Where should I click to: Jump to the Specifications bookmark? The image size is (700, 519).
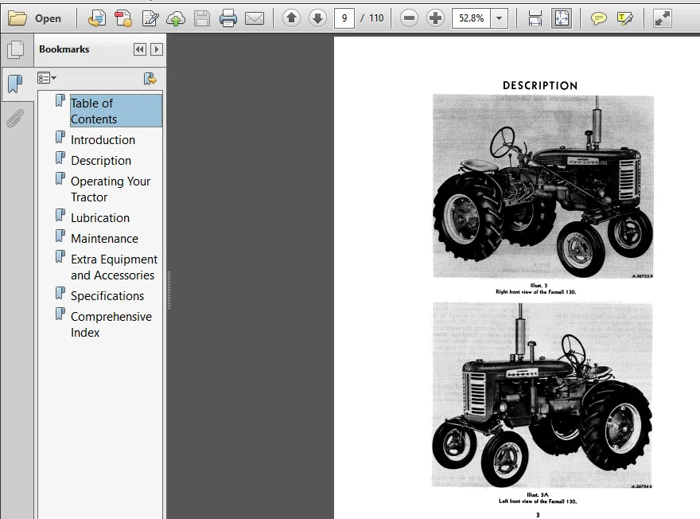pyautogui.click(x=107, y=295)
